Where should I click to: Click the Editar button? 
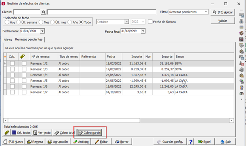(101, 141)
